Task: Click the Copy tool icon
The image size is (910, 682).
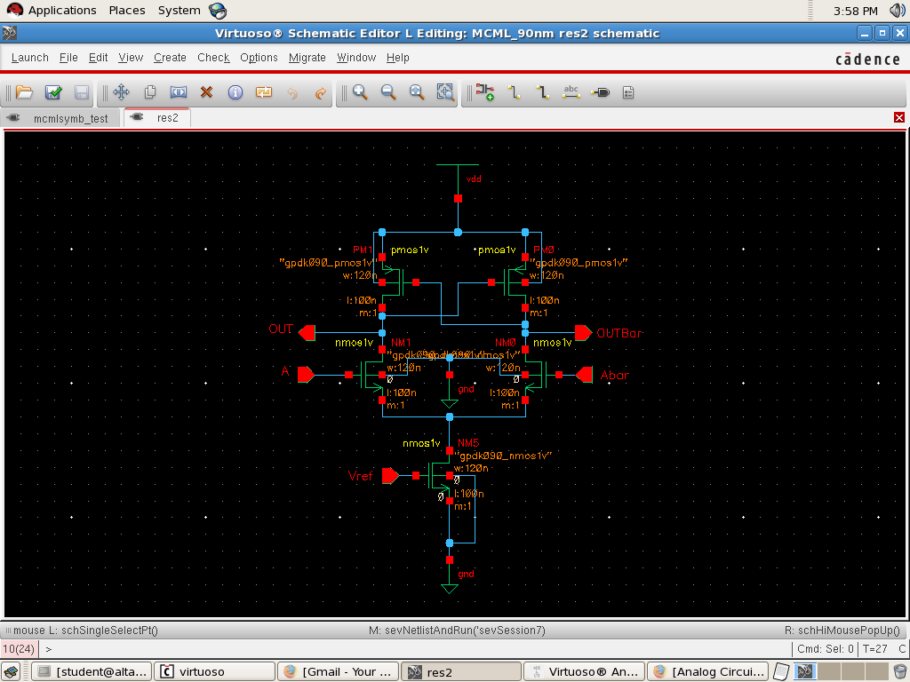Action: (x=150, y=92)
